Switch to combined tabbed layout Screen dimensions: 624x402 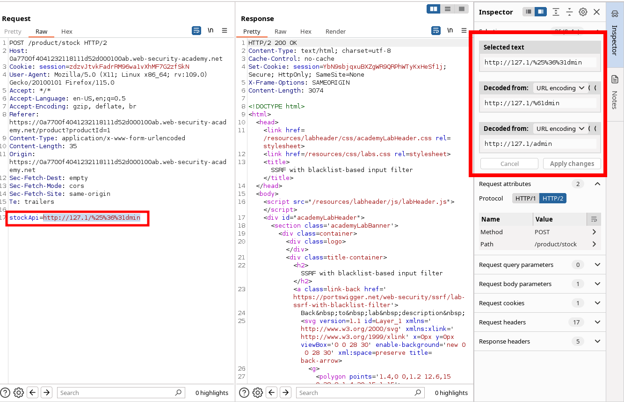tap(461, 9)
